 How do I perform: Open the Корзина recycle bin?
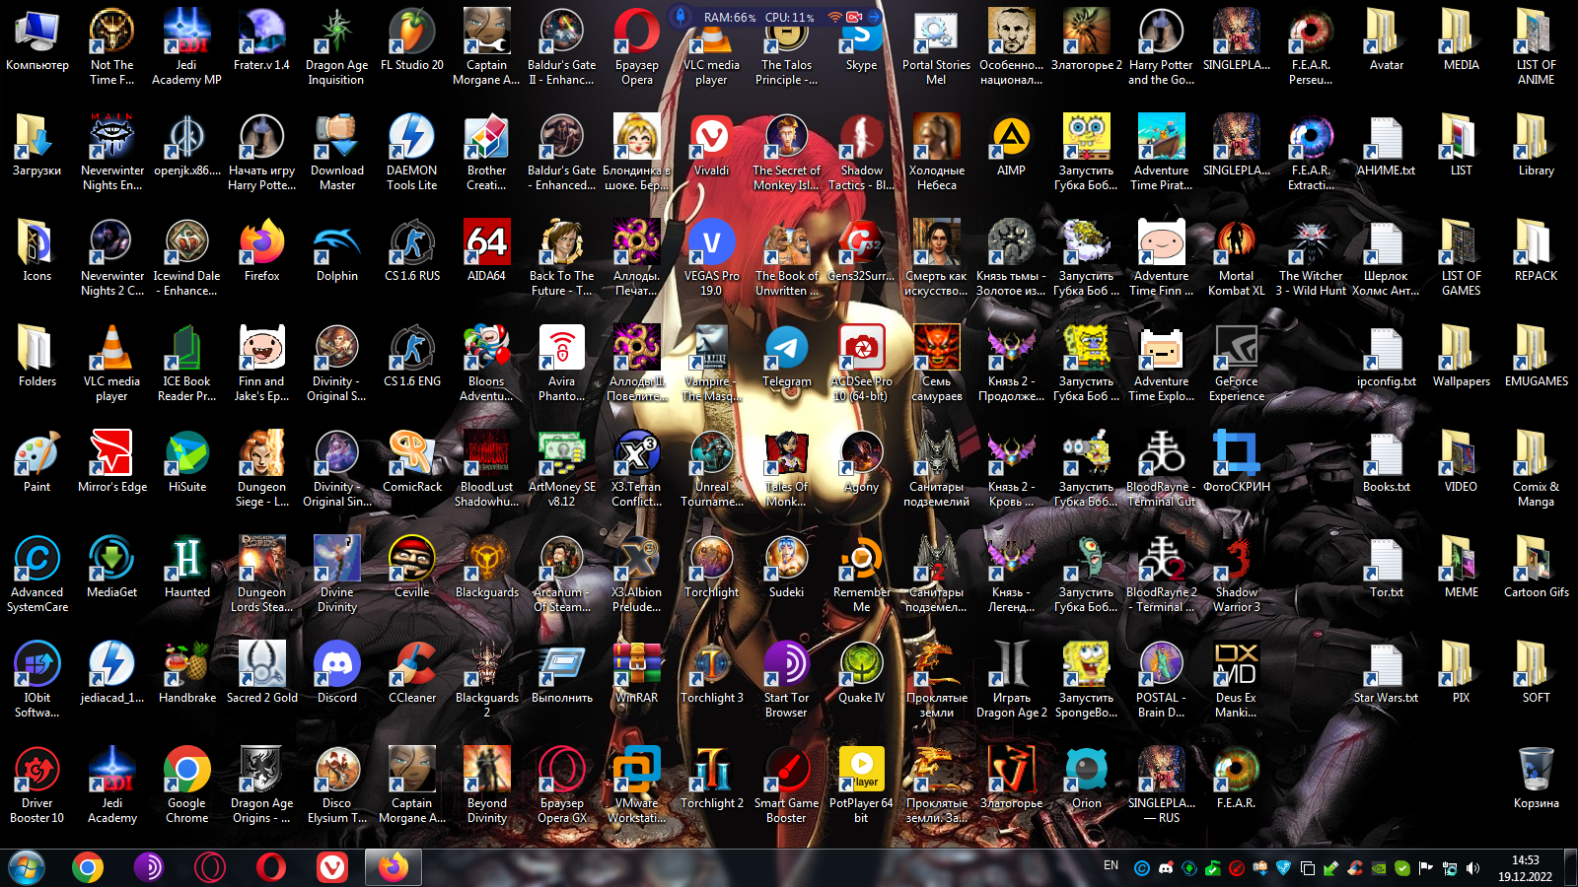point(1536,778)
